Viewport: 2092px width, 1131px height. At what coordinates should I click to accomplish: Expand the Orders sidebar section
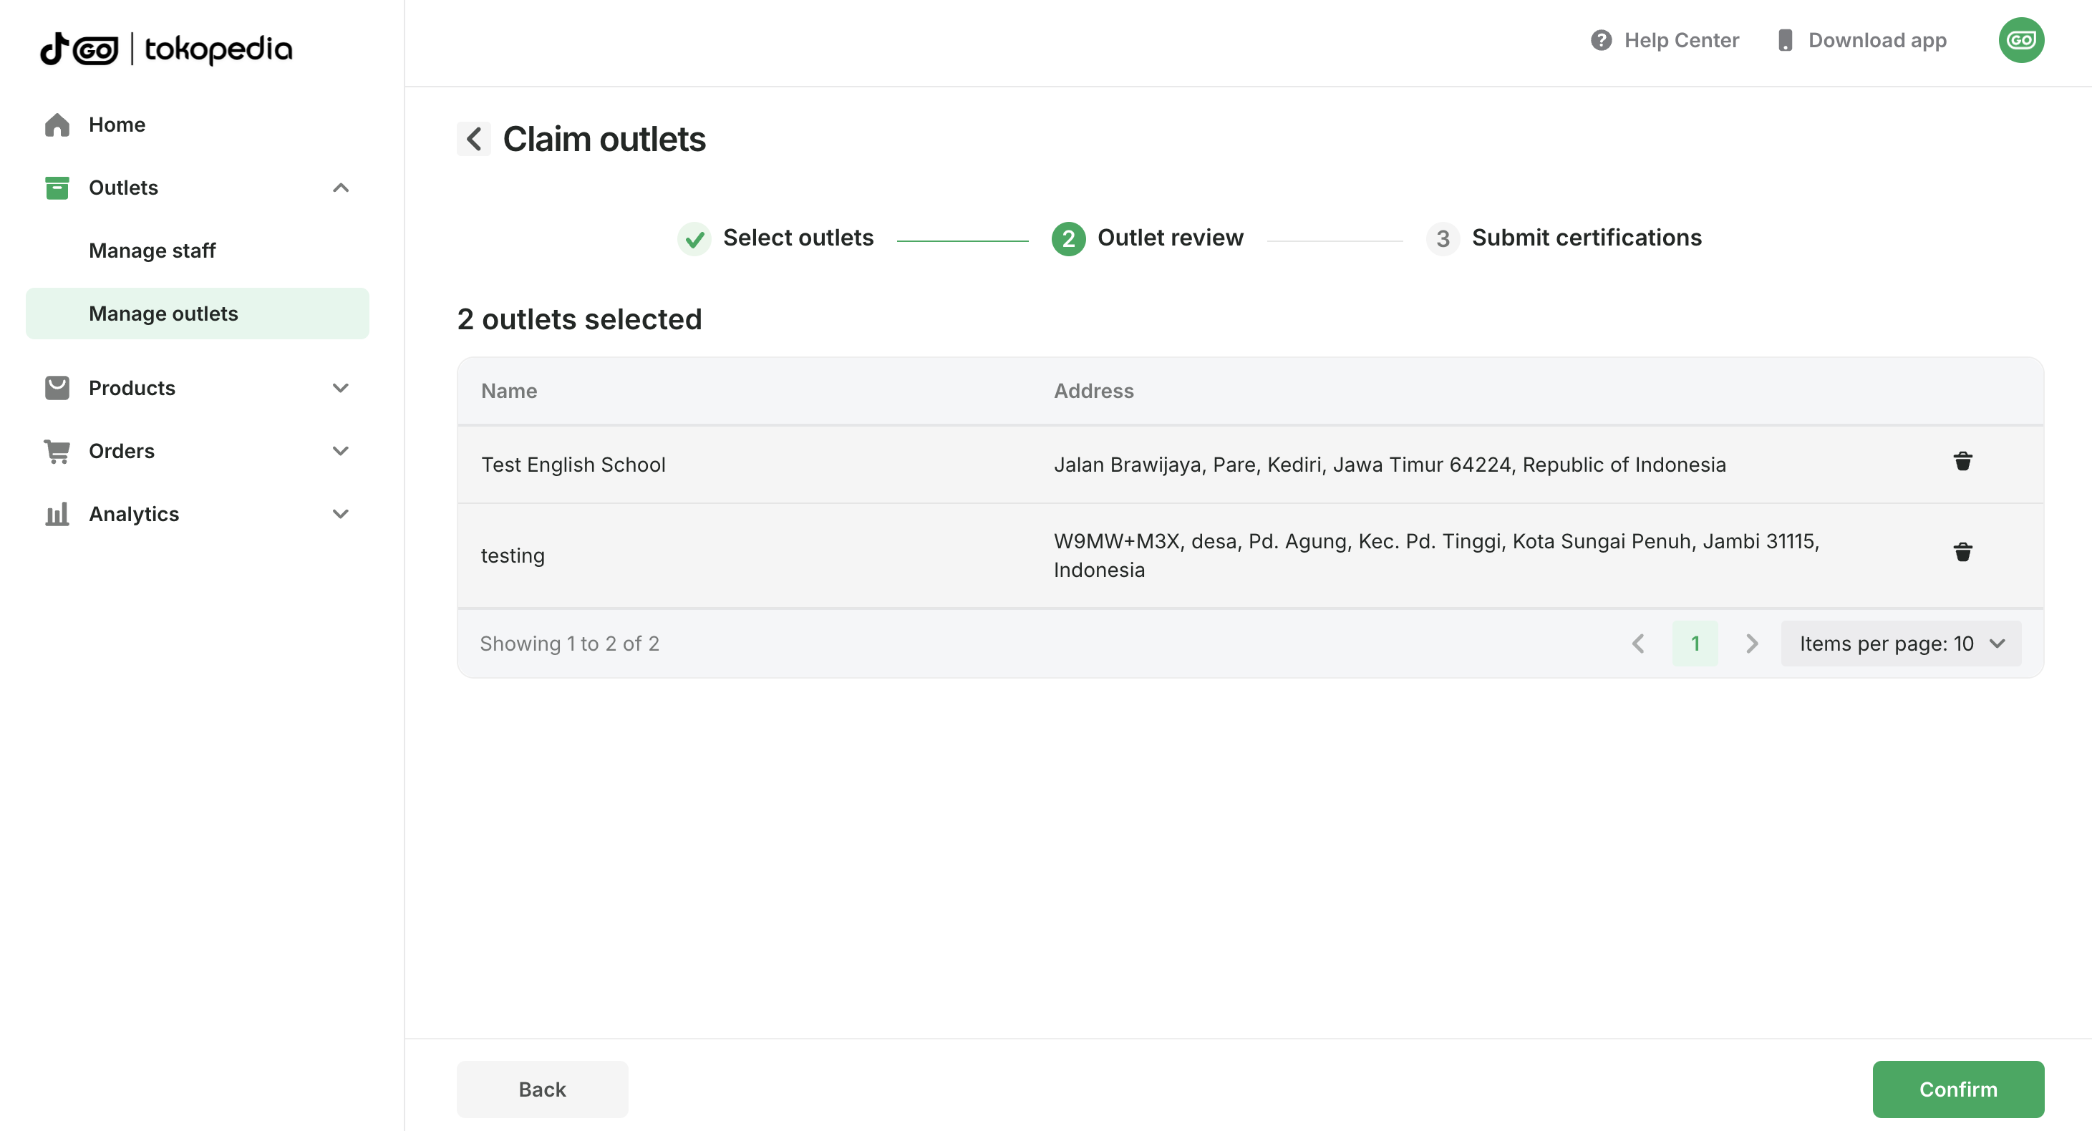[340, 451]
